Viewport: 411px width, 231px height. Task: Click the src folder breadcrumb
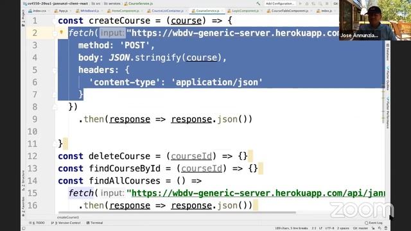click(96, 4)
